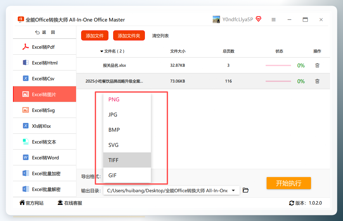Image resolution: width=343 pixels, height=221 pixels.
Task: Click the refresh version icon
Action: [291, 203]
